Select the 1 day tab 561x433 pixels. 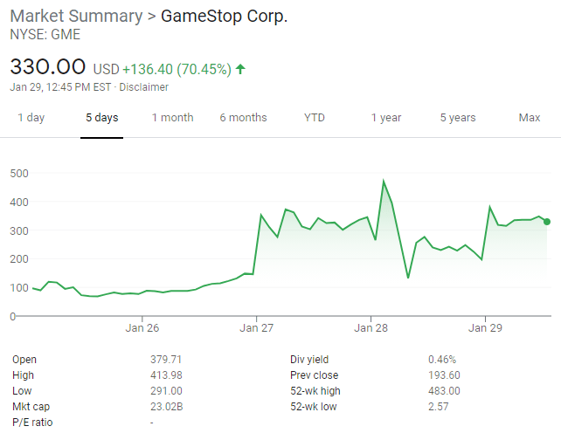tap(31, 118)
